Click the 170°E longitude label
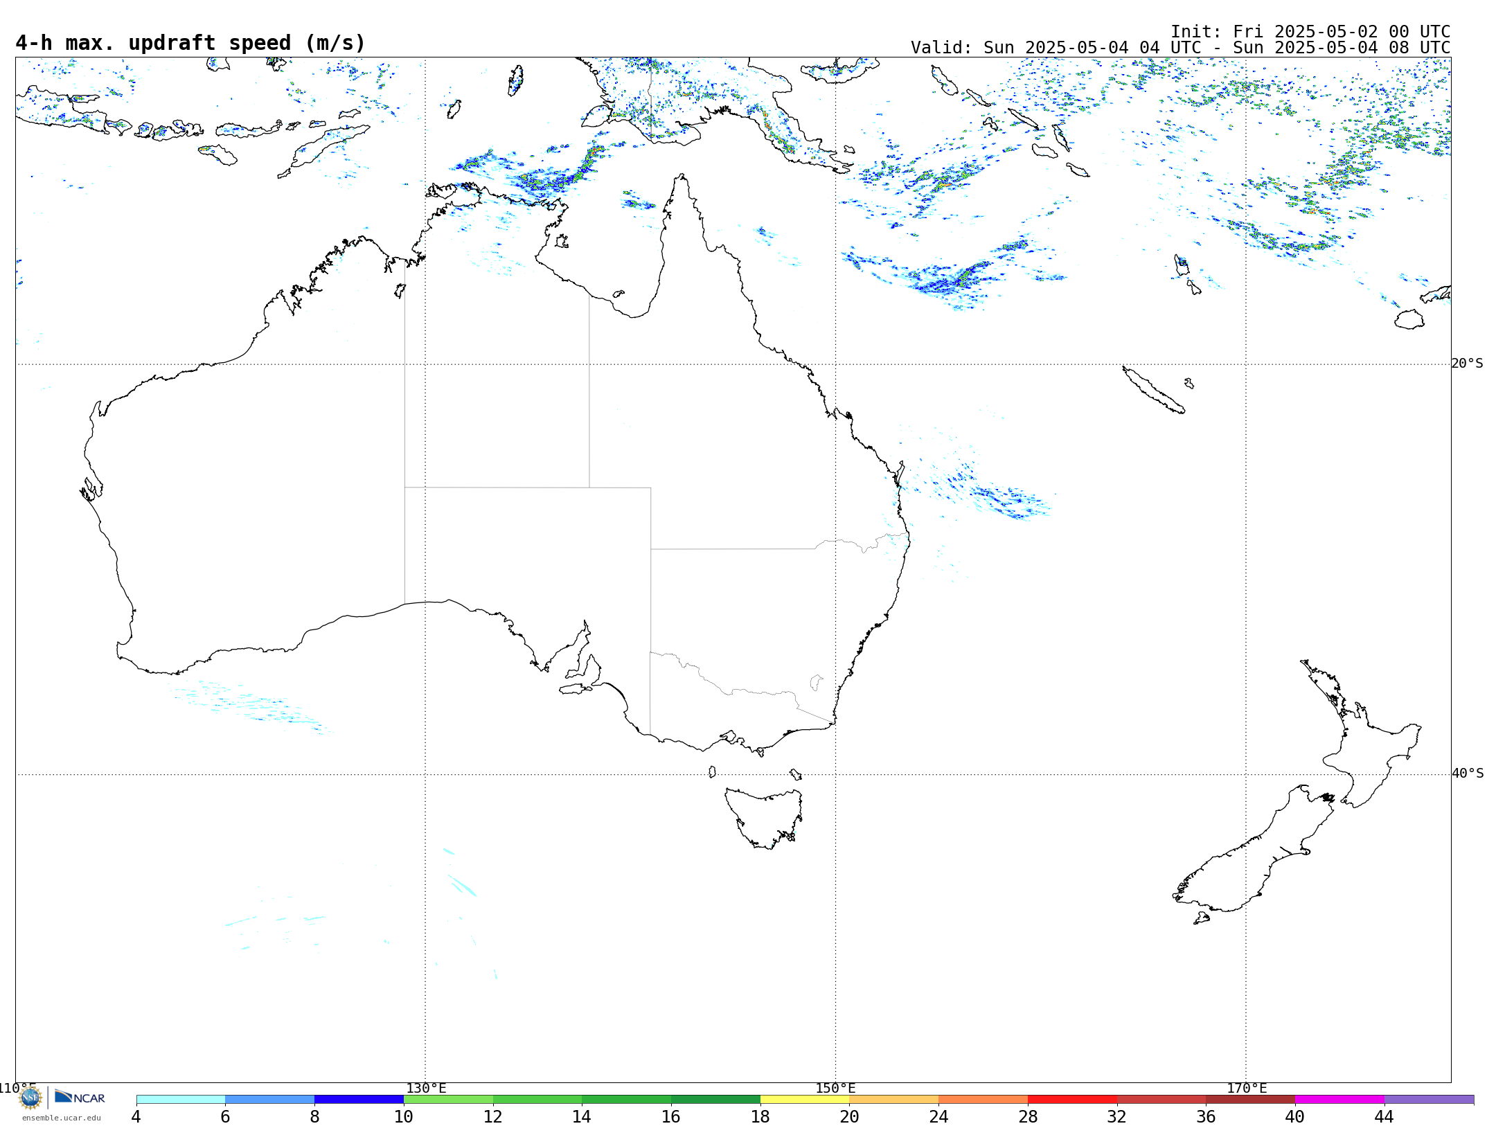The height and width of the screenshot is (1126, 1496). 1247,1089
